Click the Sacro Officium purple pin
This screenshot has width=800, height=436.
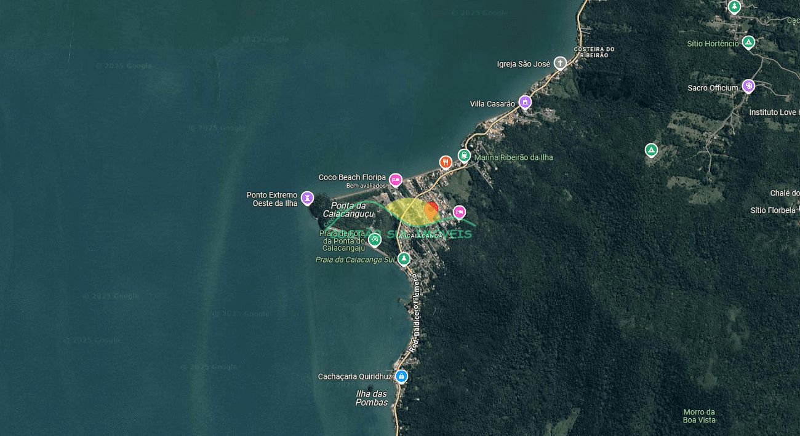coord(748,85)
